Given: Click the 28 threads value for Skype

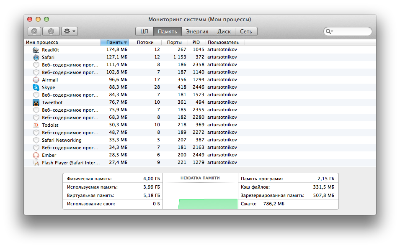Looking at the screenshot, I should (157, 87).
